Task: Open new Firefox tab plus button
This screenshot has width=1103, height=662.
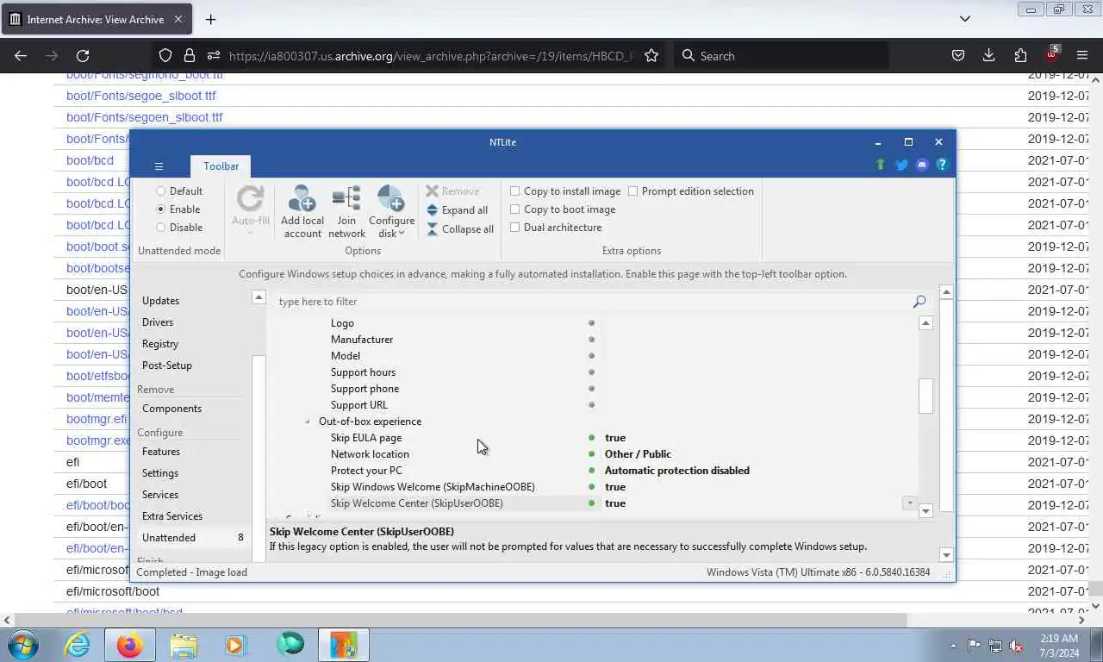Action: (210, 19)
